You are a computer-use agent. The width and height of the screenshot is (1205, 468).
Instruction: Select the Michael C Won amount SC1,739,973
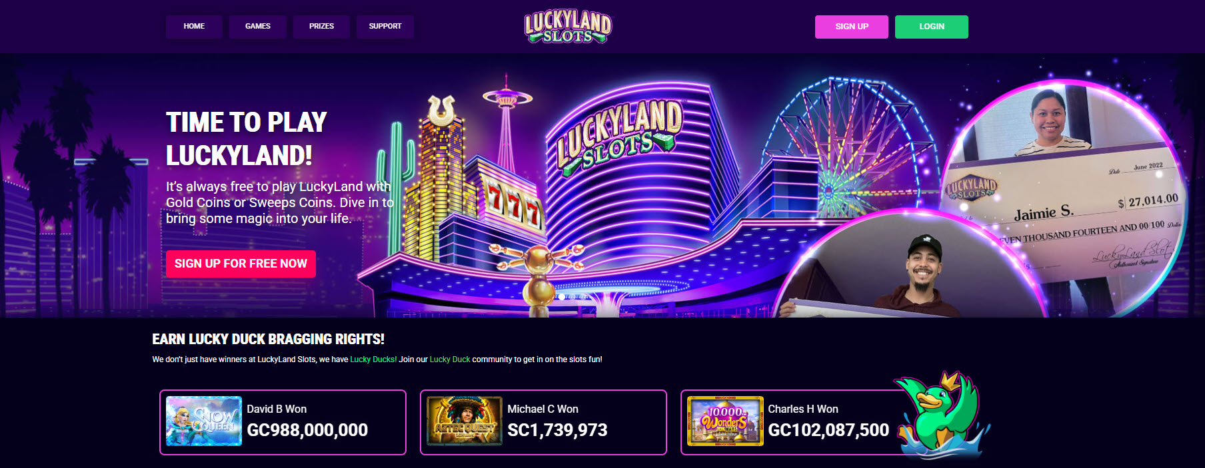[x=557, y=430]
